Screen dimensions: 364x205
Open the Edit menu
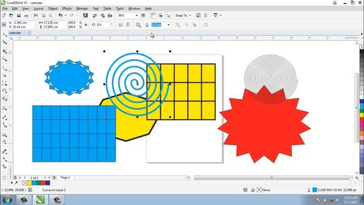tap(15, 9)
